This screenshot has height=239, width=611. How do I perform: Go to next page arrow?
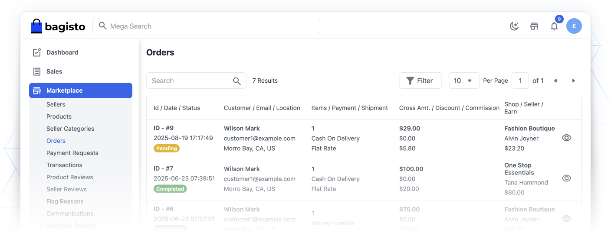tap(574, 81)
